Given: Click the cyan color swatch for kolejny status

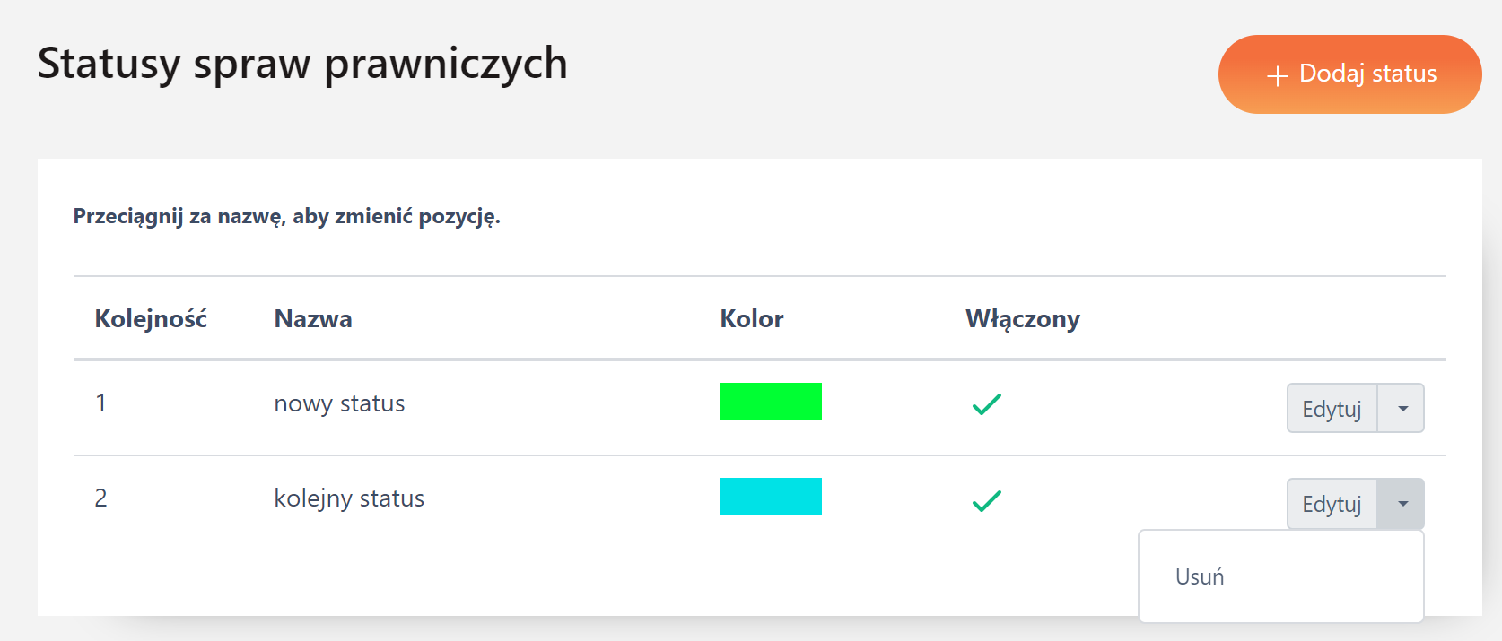Looking at the screenshot, I should point(770,497).
